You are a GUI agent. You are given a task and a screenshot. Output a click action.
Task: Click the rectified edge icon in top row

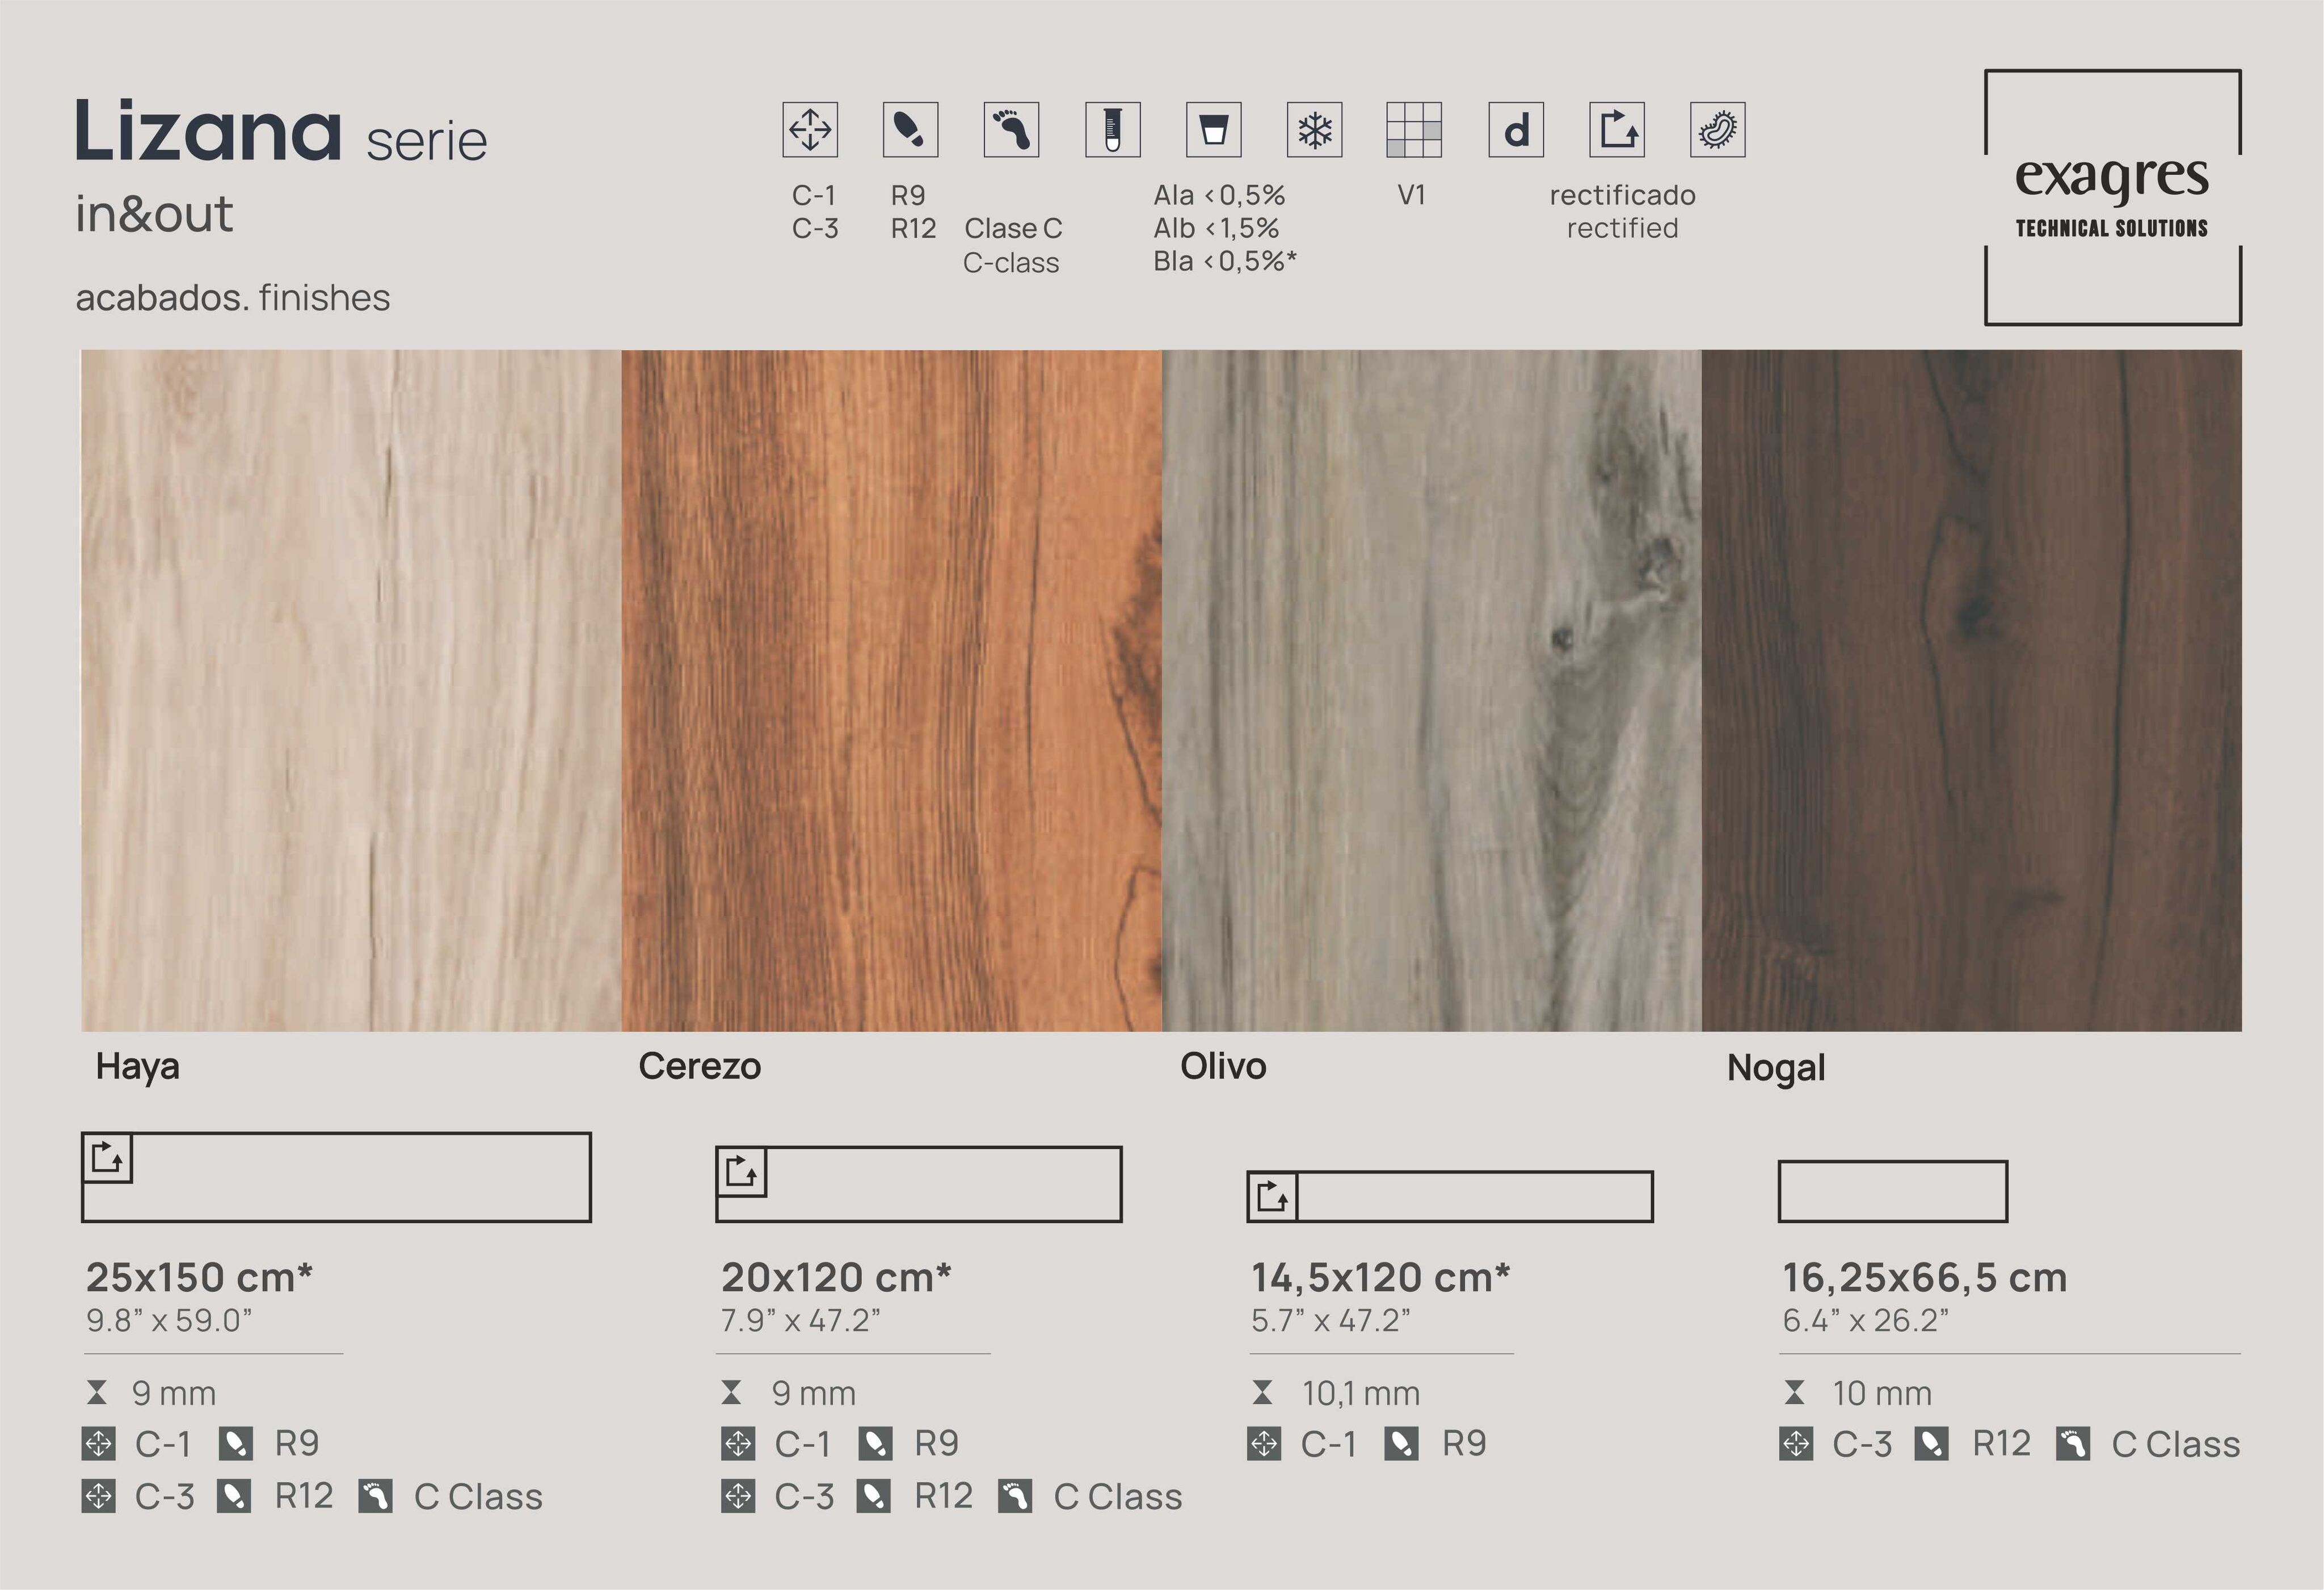click(x=1617, y=130)
